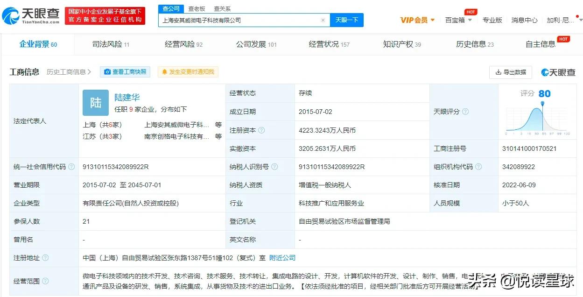Click inside the company search input field
This screenshot has width=583, height=297.
[243, 20]
